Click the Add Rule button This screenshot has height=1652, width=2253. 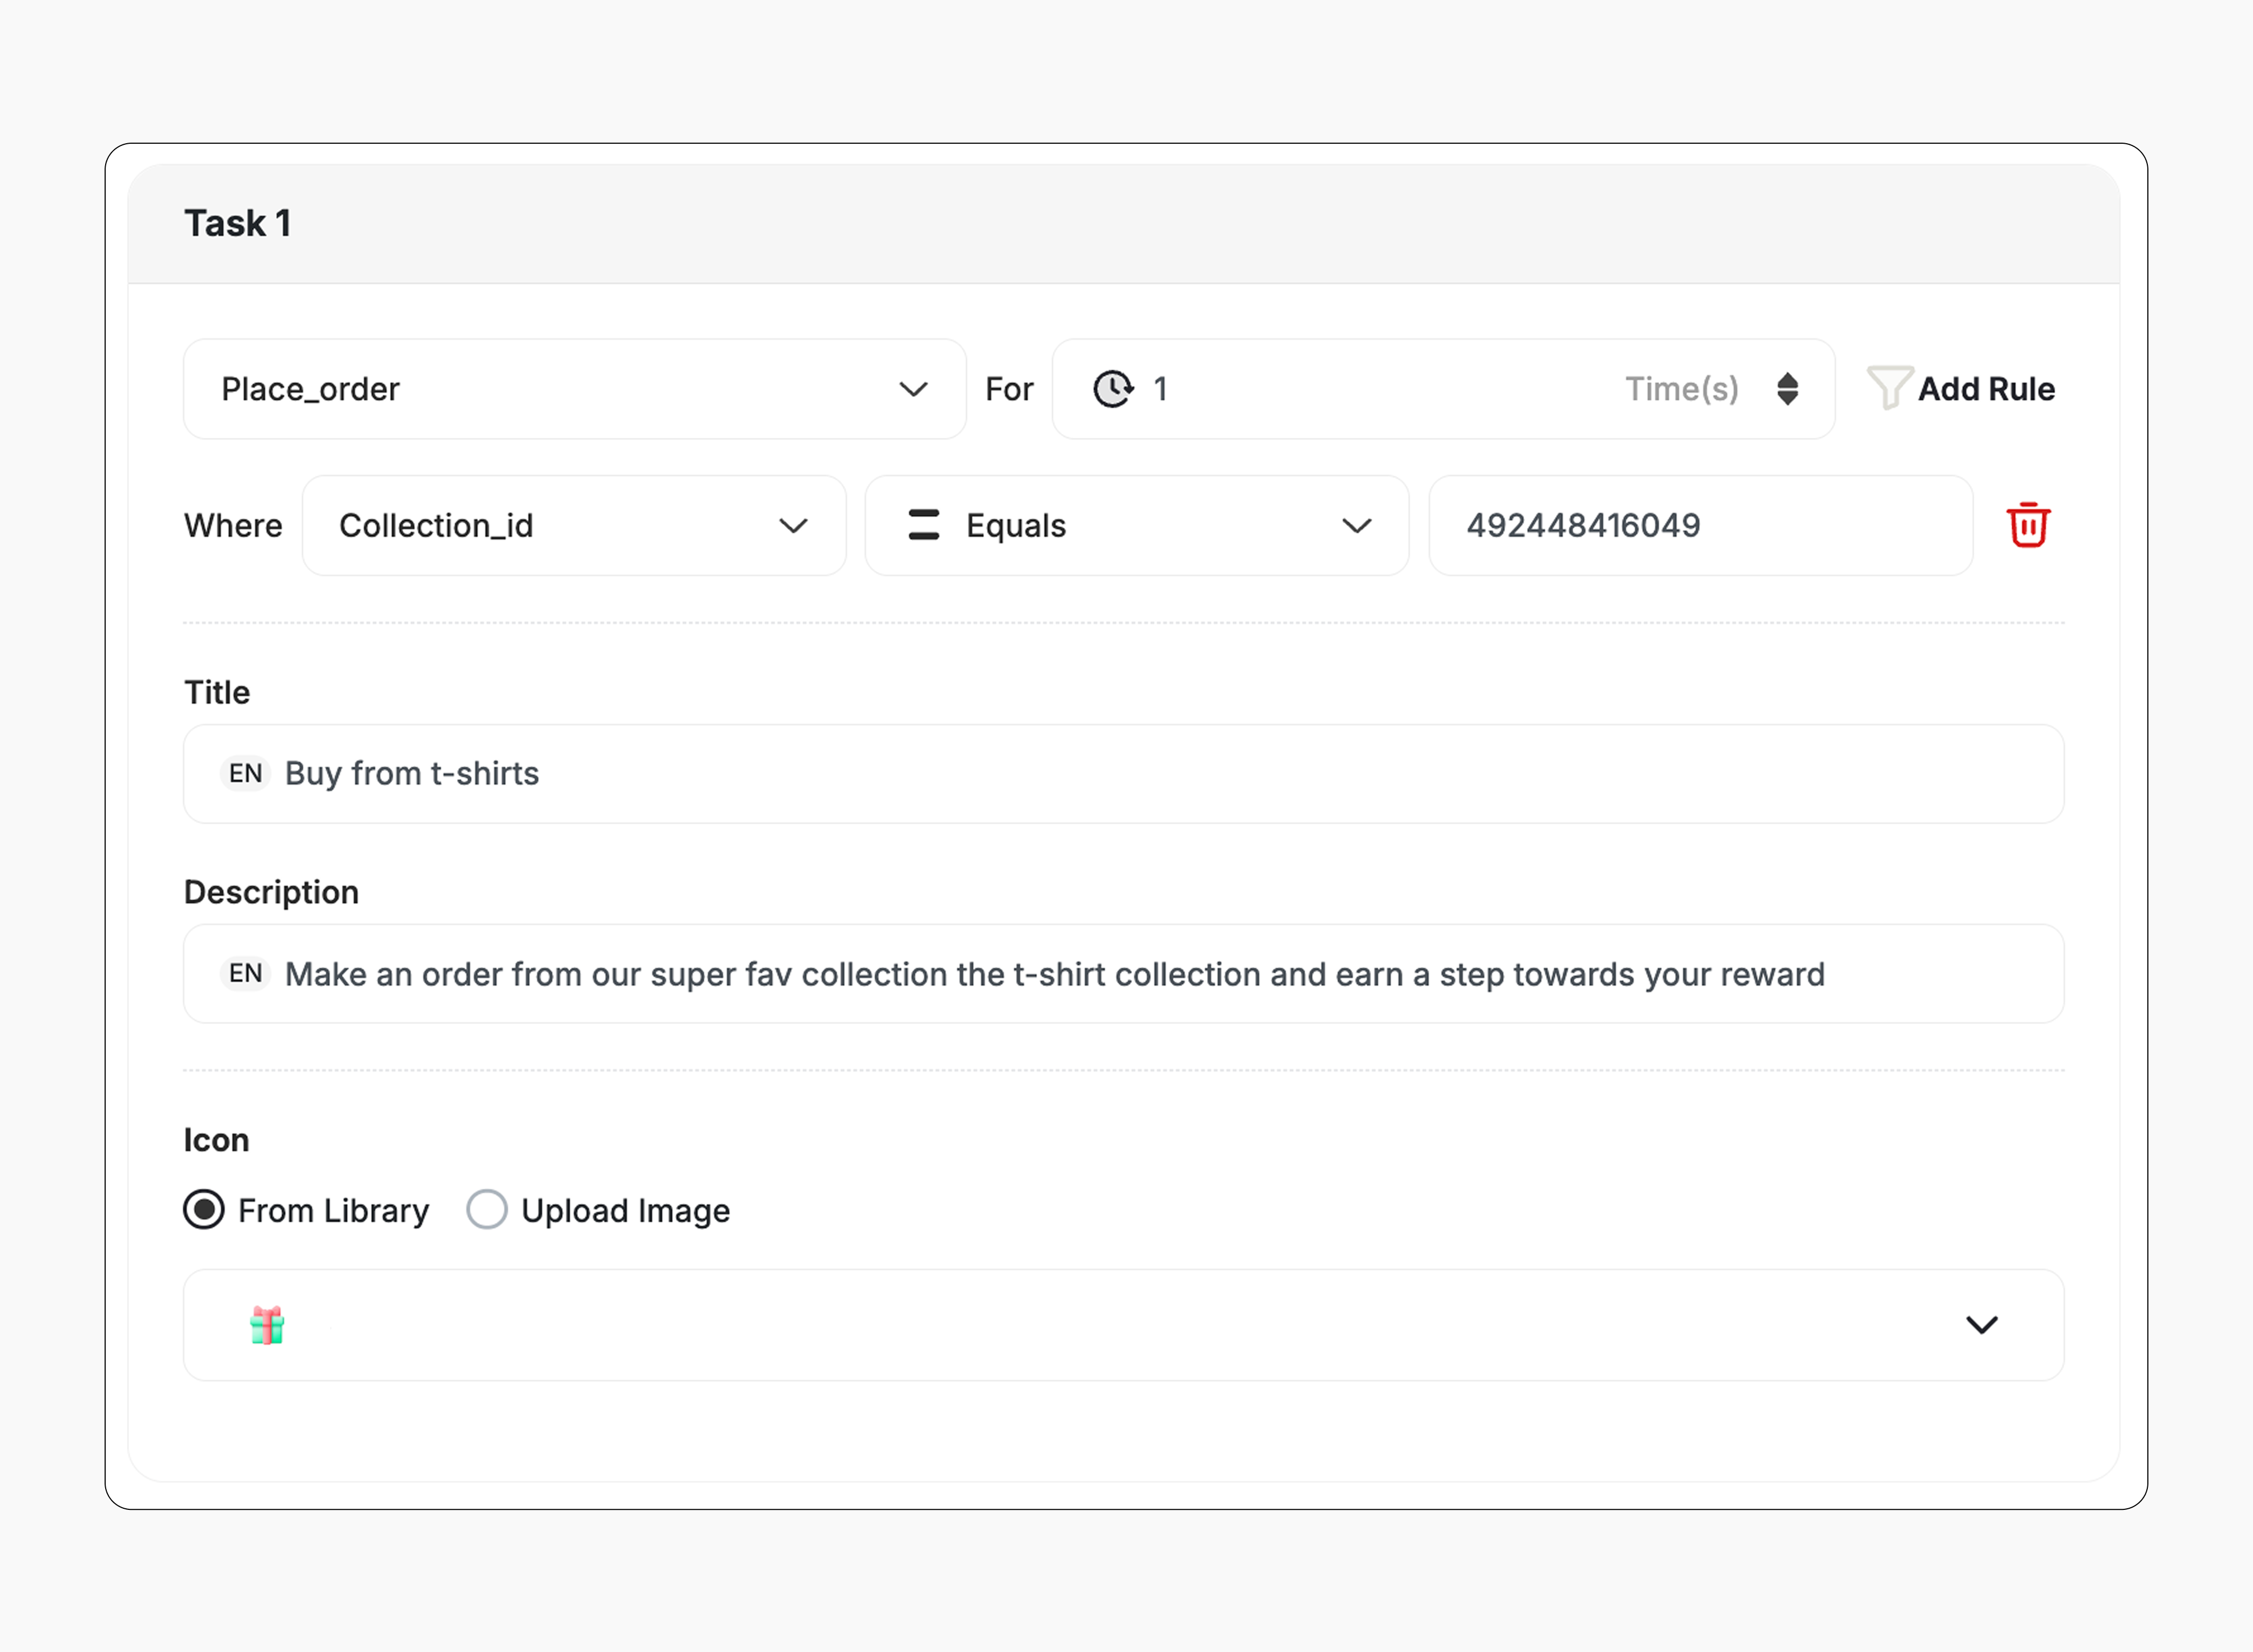pos(1985,389)
